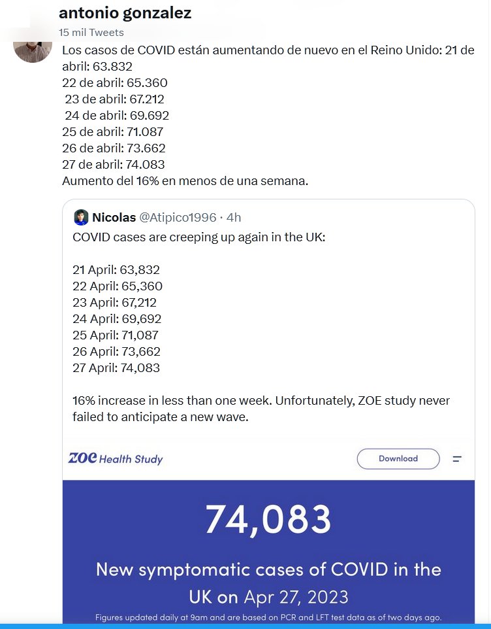Click the '27 April: 74,083' line
Screen dimensions: 491x629
point(116,368)
